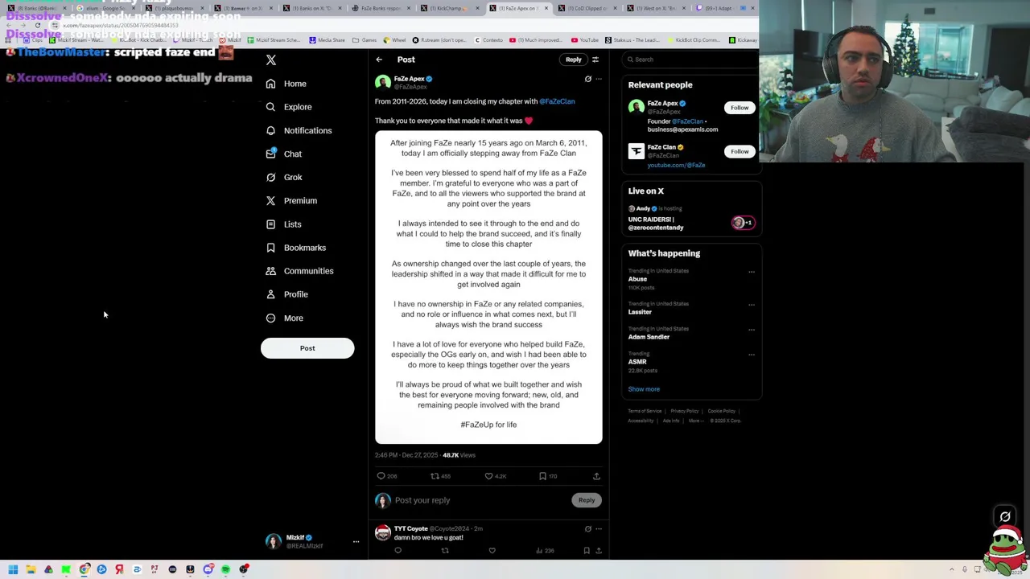Open Notifications in the sidebar
The width and height of the screenshot is (1030, 579).
pyautogui.click(x=299, y=130)
